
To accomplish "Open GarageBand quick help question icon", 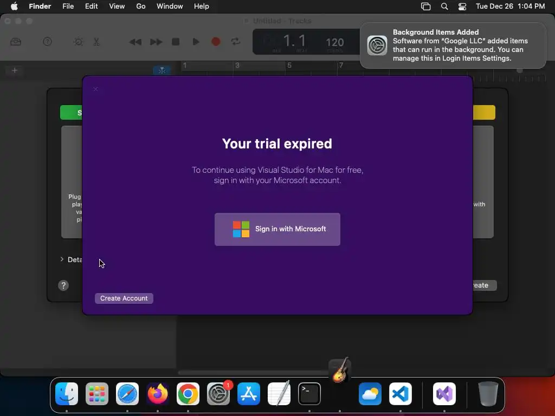I will click(48, 42).
